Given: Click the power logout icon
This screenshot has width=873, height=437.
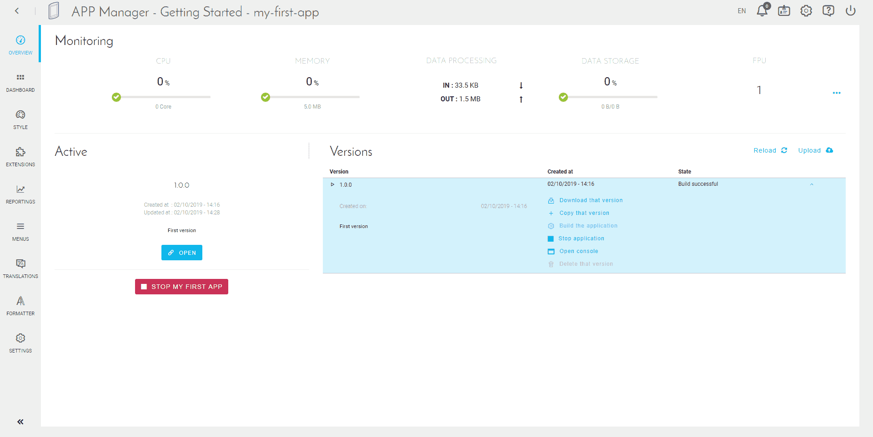Looking at the screenshot, I should pos(851,11).
